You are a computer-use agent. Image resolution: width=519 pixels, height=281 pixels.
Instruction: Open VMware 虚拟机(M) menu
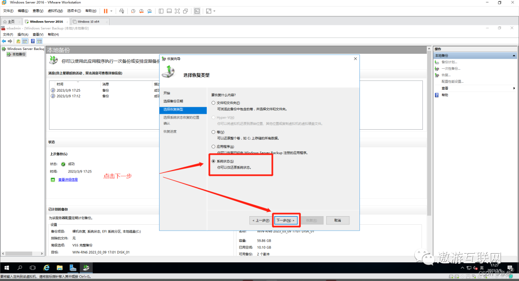[55, 11]
